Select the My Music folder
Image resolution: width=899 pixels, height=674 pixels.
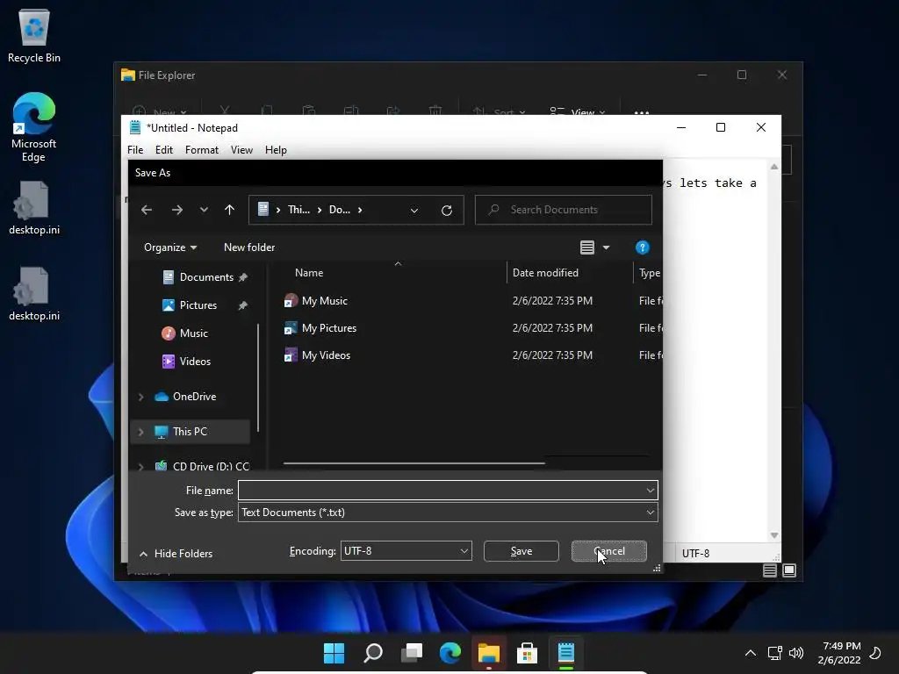coord(325,301)
